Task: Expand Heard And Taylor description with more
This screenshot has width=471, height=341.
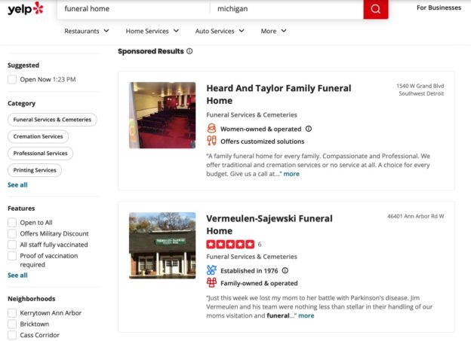Action: (x=291, y=174)
